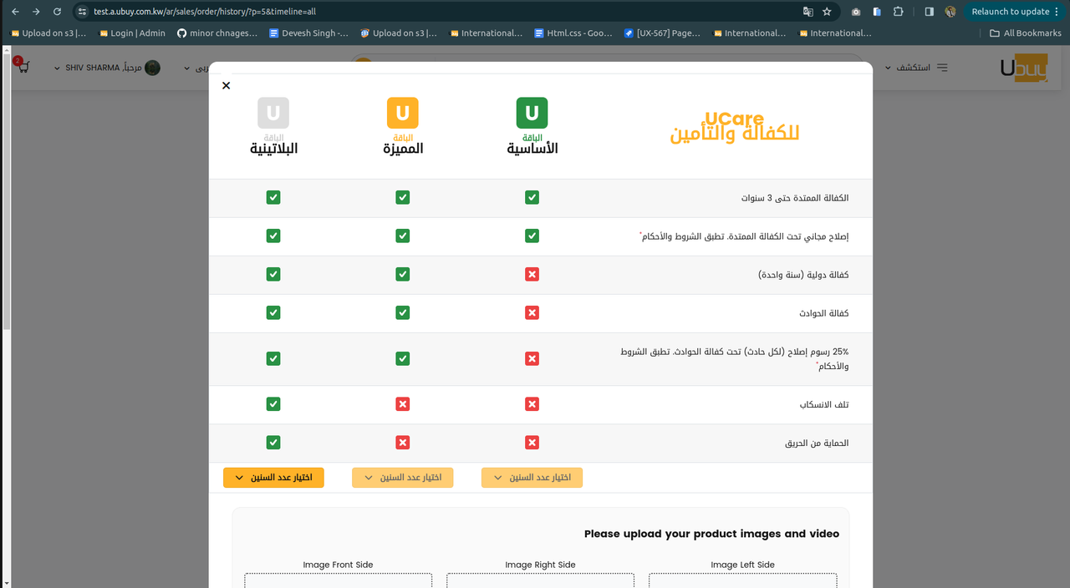Click 'Please upload your product images and video' text
Viewport: 1070px width, 588px height.
[711, 534]
